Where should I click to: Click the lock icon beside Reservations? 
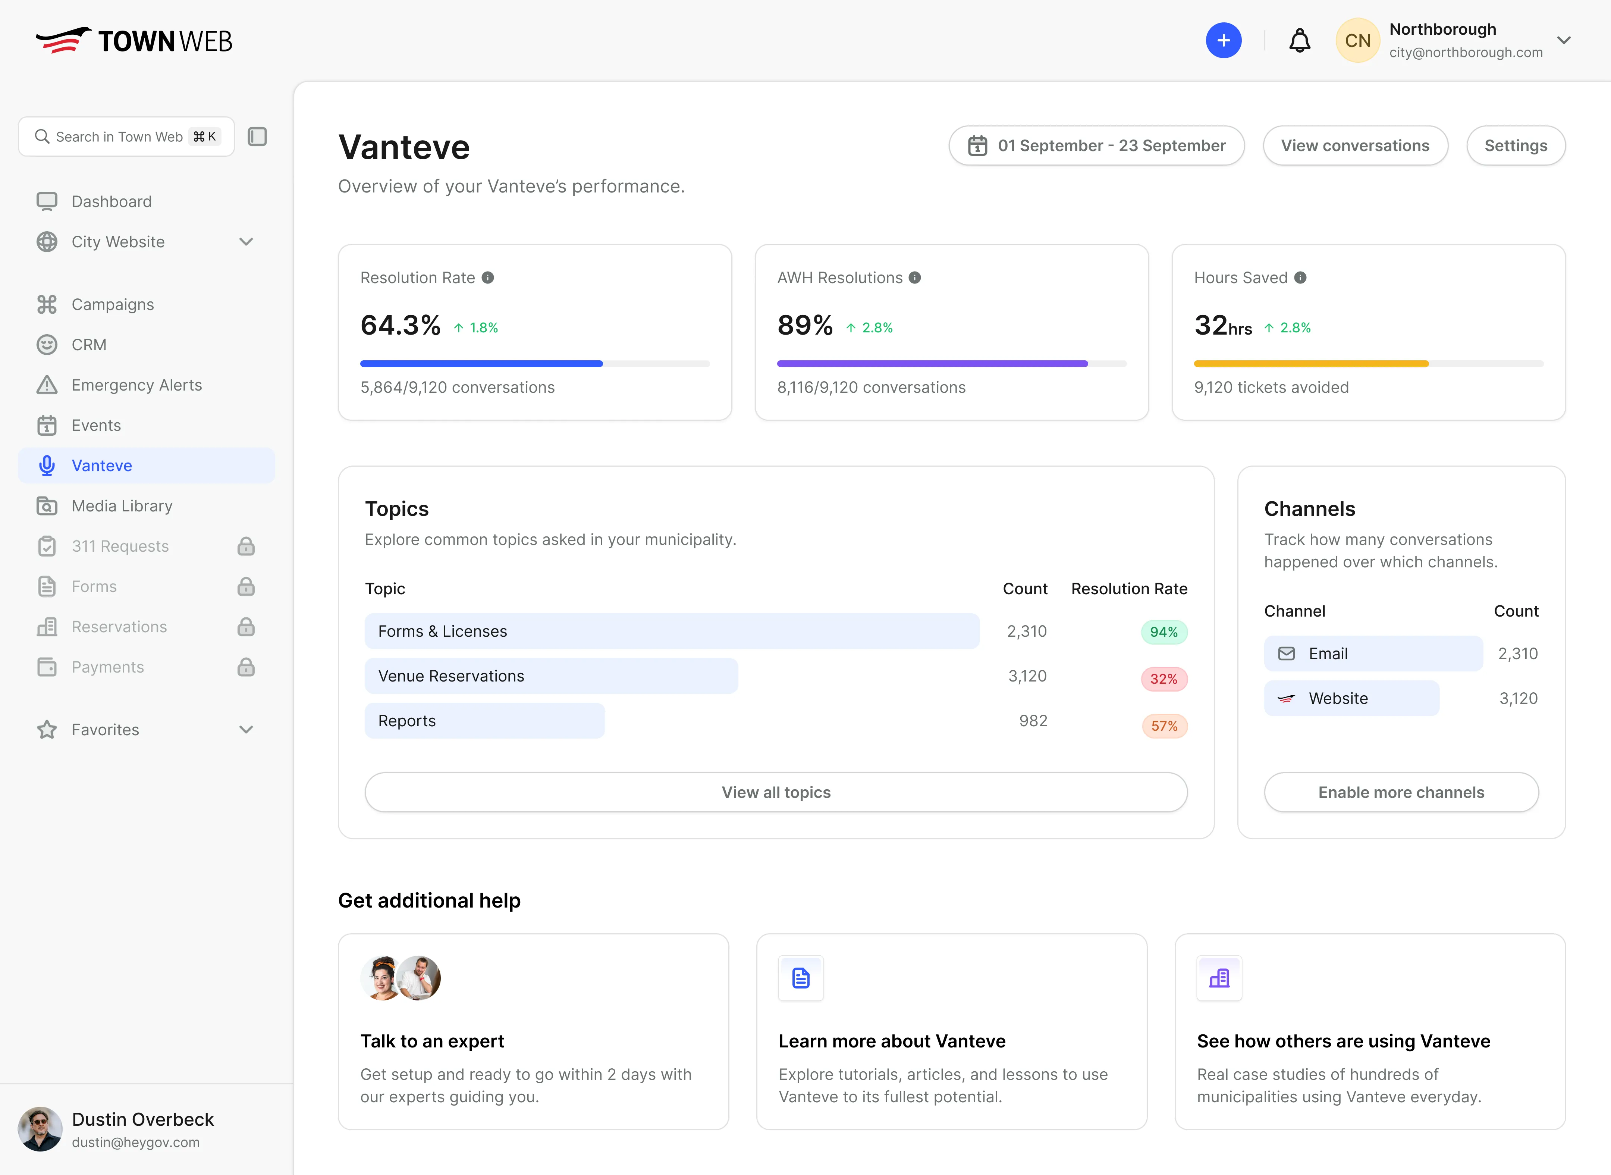[246, 627]
